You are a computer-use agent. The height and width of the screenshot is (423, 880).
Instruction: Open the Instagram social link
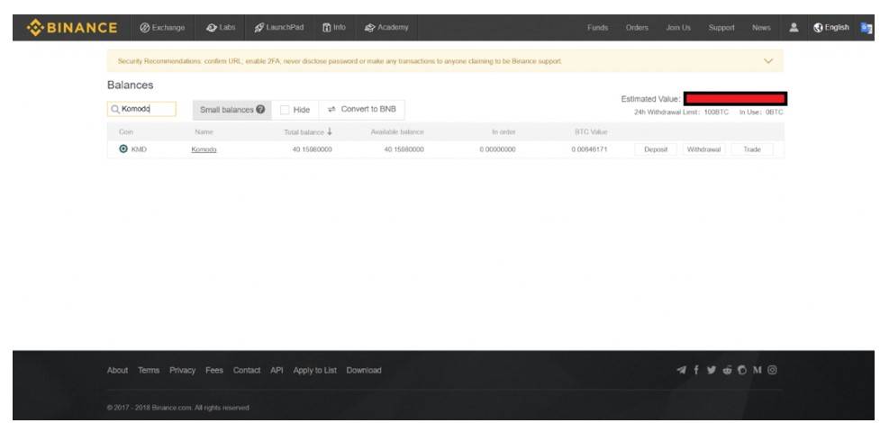click(x=772, y=370)
